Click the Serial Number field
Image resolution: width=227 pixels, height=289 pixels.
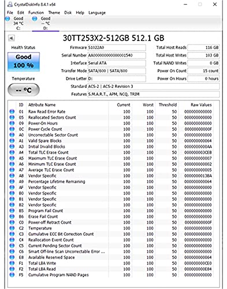[x=117, y=55]
